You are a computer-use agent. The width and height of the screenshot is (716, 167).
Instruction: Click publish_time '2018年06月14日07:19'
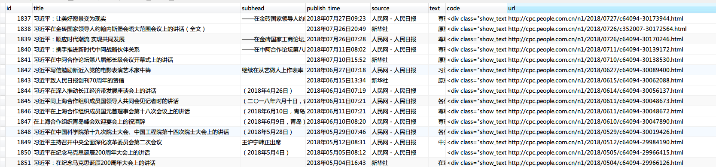coord(336,91)
